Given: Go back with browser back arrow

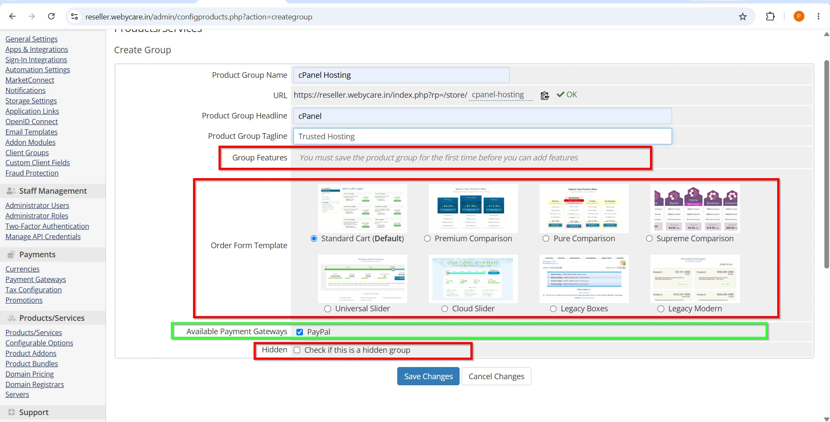Looking at the screenshot, I should 13,16.
